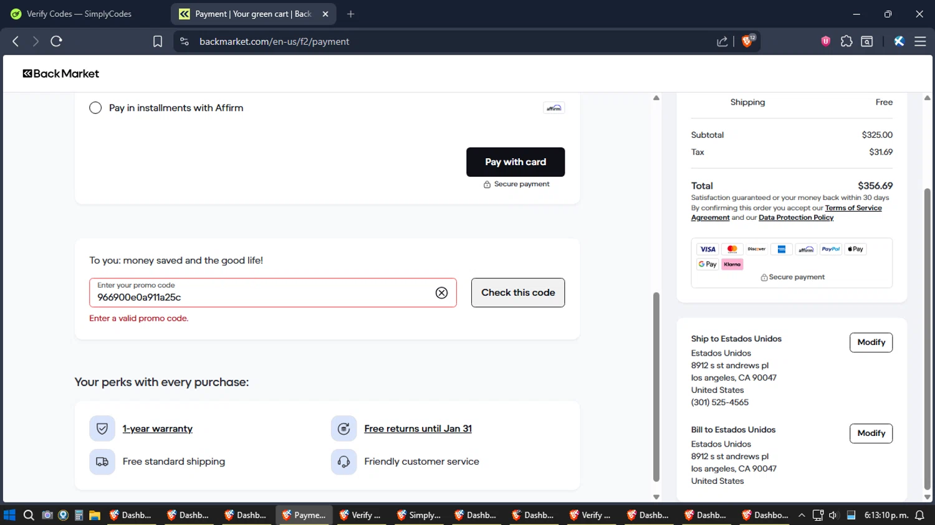Image resolution: width=935 pixels, height=525 pixels.
Task: Open Windows taskbar search
Action: 29,515
